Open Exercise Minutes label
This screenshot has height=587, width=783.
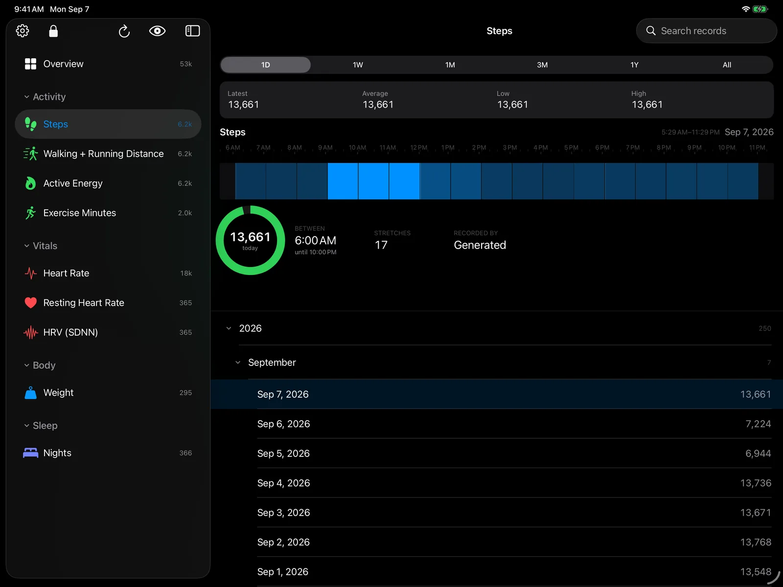coord(80,213)
